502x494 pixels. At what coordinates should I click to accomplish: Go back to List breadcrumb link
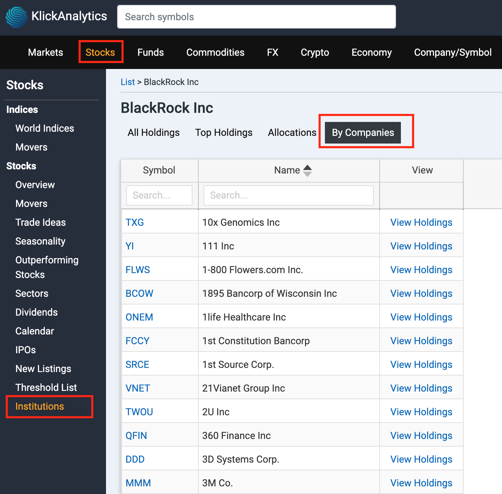(x=128, y=82)
